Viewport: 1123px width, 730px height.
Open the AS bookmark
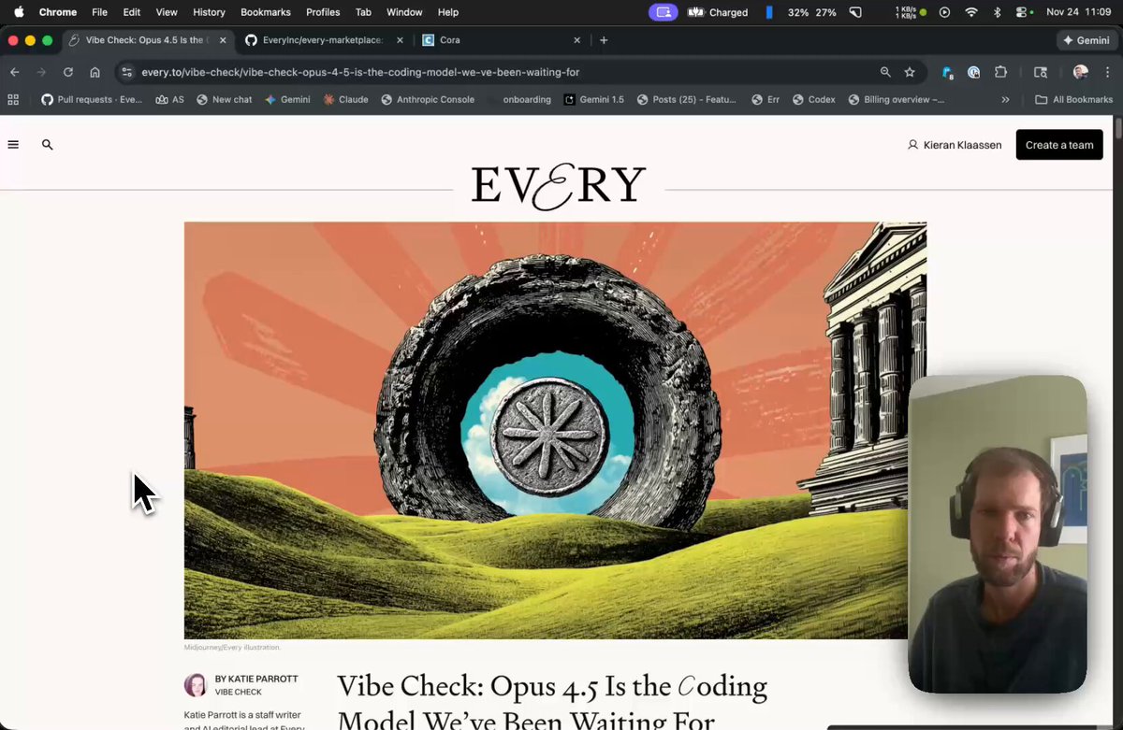coord(169,99)
